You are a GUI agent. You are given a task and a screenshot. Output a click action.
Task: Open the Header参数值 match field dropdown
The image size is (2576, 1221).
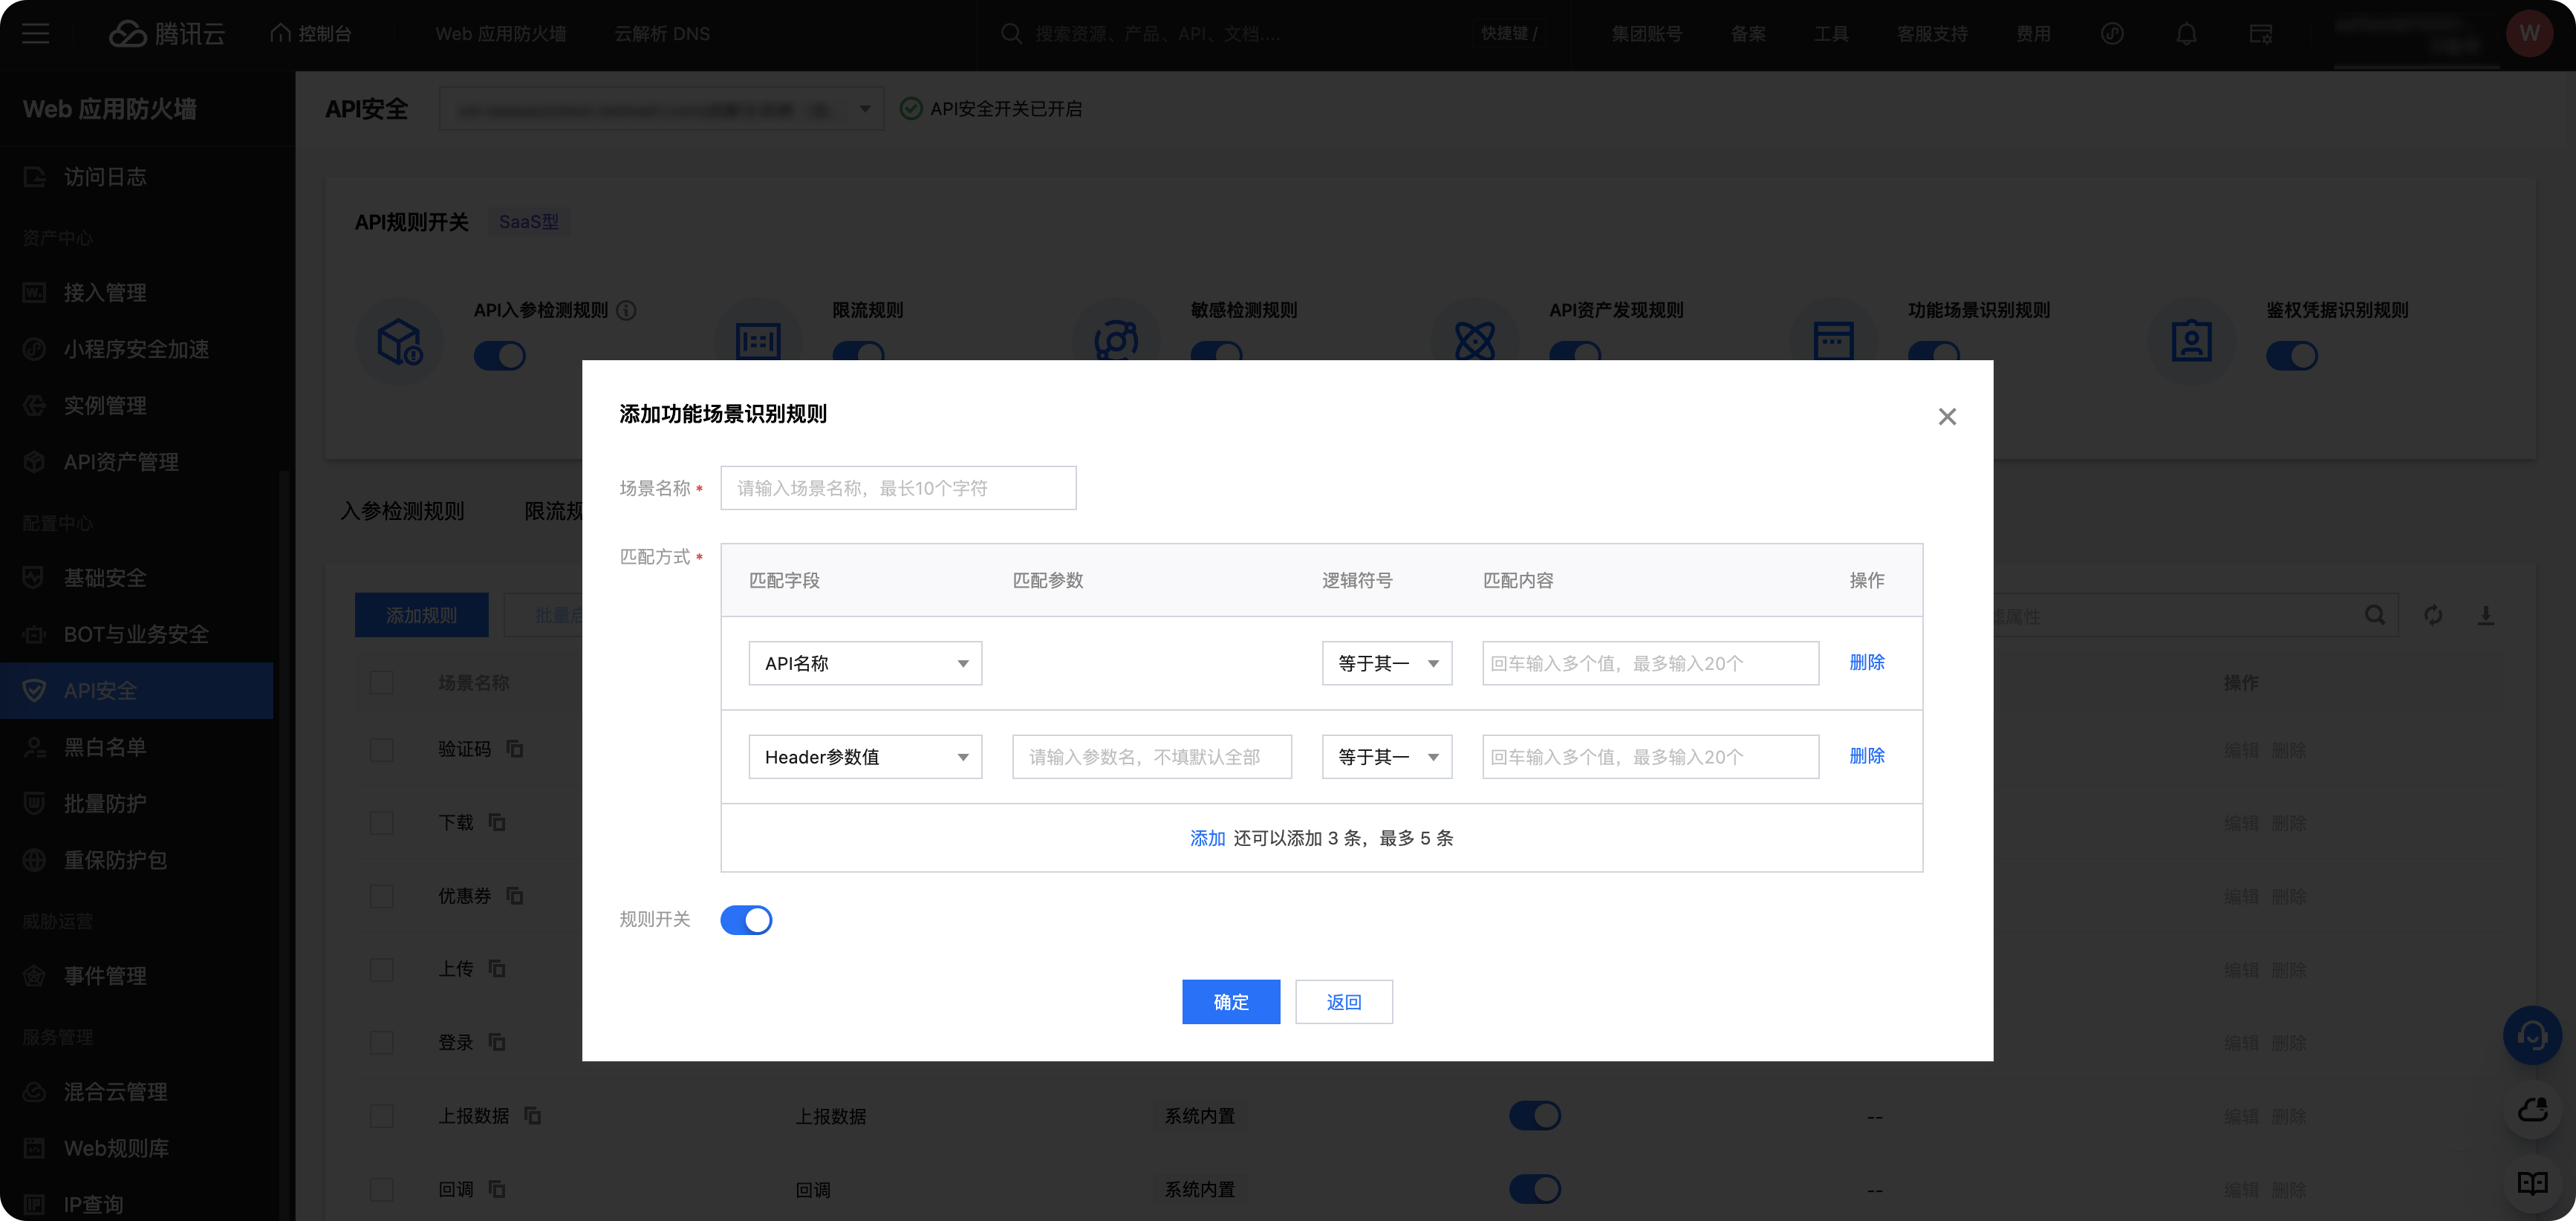[865, 757]
